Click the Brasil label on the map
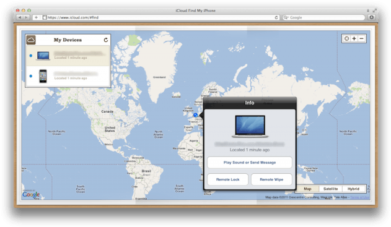Image resolution: width=391 pixels, height=227 pixels. coord(146,171)
